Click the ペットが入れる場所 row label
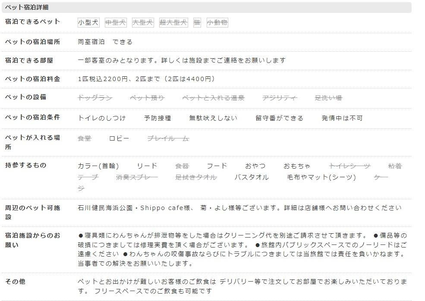This screenshot has height=301, width=425. (32, 142)
